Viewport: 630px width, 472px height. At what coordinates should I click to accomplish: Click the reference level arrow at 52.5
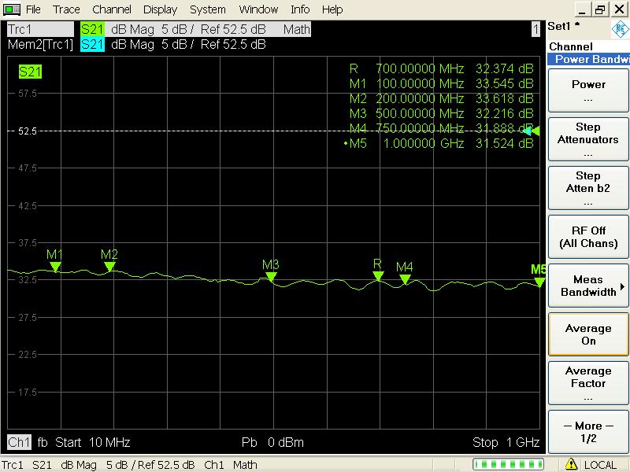[x=533, y=131]
